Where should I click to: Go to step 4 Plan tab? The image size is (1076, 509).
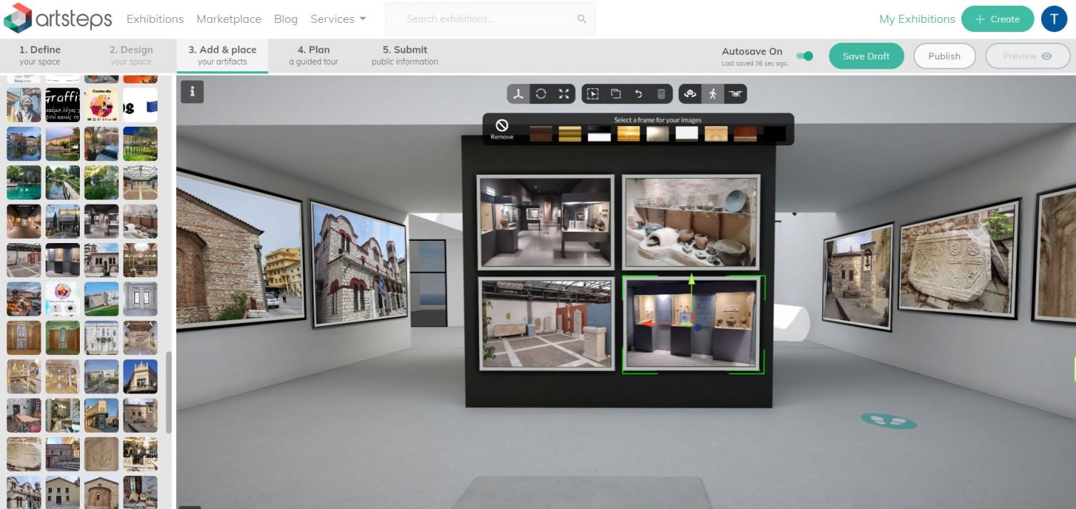[314, 56]
